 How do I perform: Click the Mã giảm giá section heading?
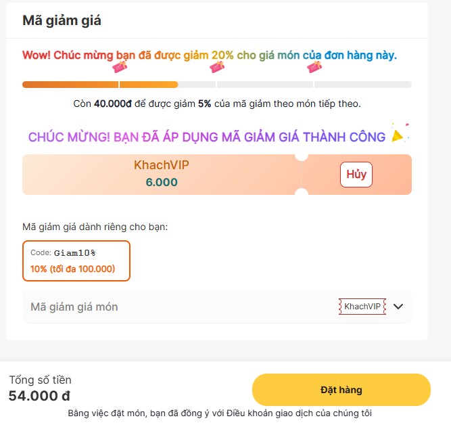[x=62, y=20]
